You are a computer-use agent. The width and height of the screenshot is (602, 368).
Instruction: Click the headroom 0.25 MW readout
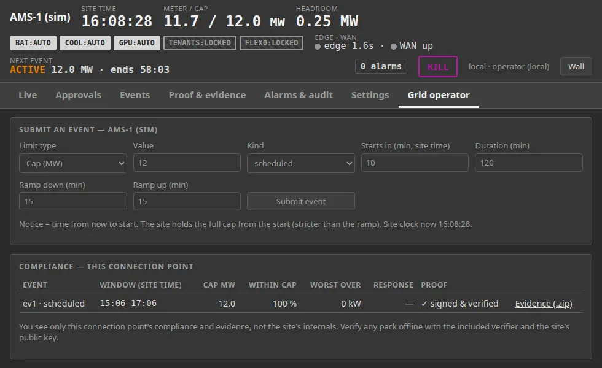point(327,21)
